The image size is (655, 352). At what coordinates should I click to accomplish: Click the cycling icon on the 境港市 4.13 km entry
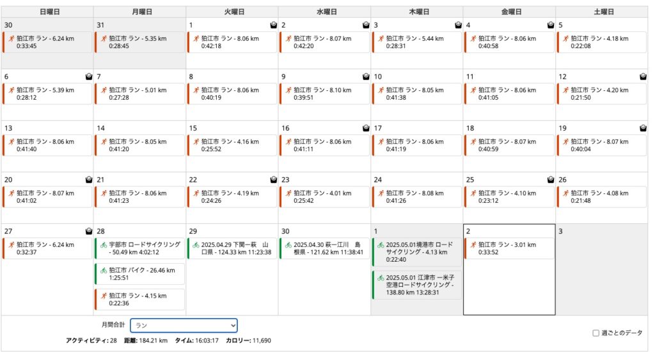tap(381, 244)
